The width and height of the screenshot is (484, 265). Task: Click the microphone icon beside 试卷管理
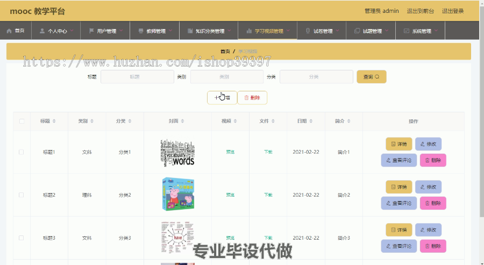pyautogui.click(x=308, y=31)
